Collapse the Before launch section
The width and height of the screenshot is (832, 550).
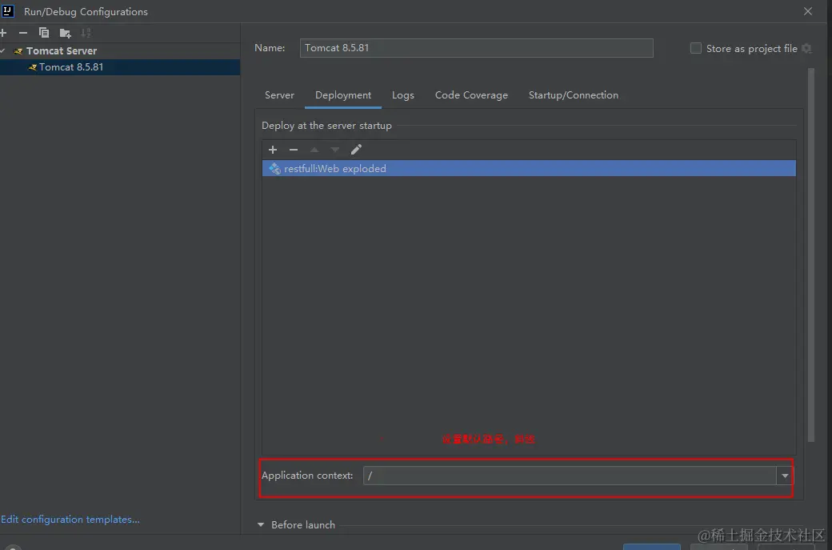coord(261,524)
